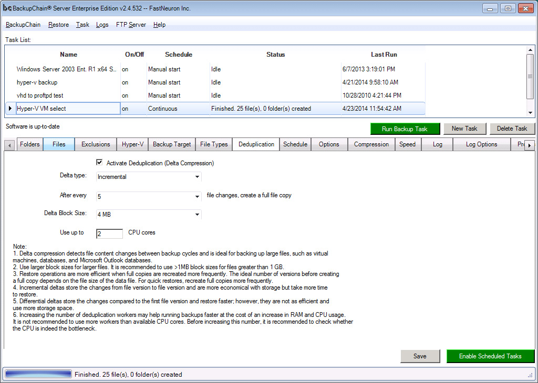
Task: Select the vhd to proftpd test task
Action: tap(215, 95)
